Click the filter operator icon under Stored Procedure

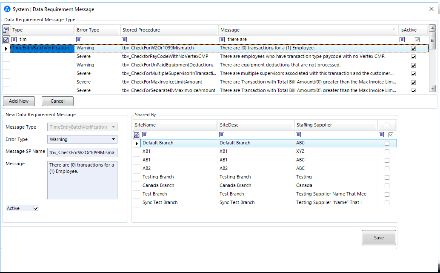pos(124,40)
